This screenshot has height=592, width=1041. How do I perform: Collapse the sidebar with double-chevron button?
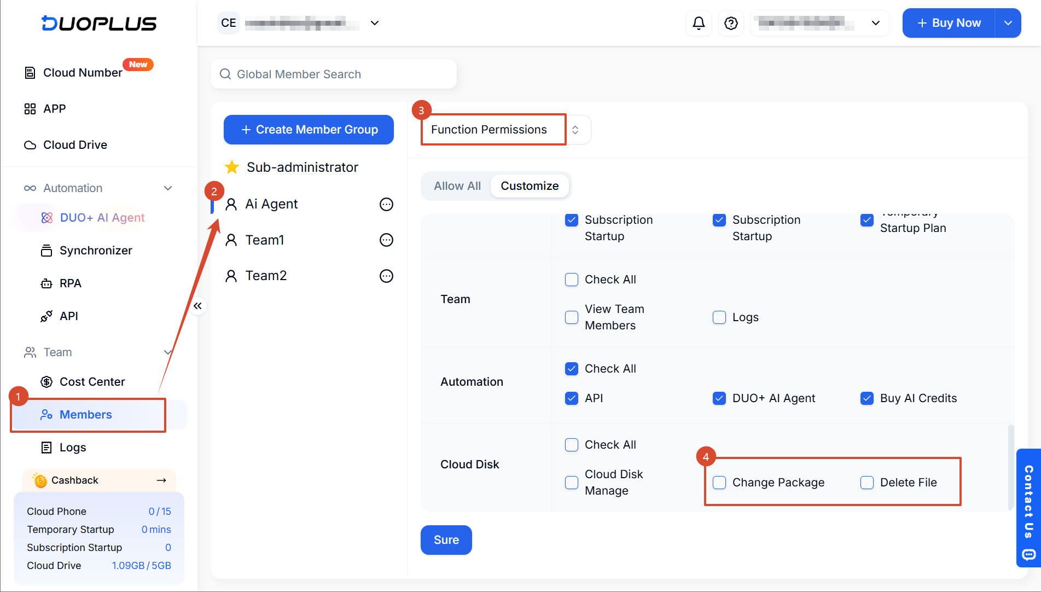coord(198,306)
